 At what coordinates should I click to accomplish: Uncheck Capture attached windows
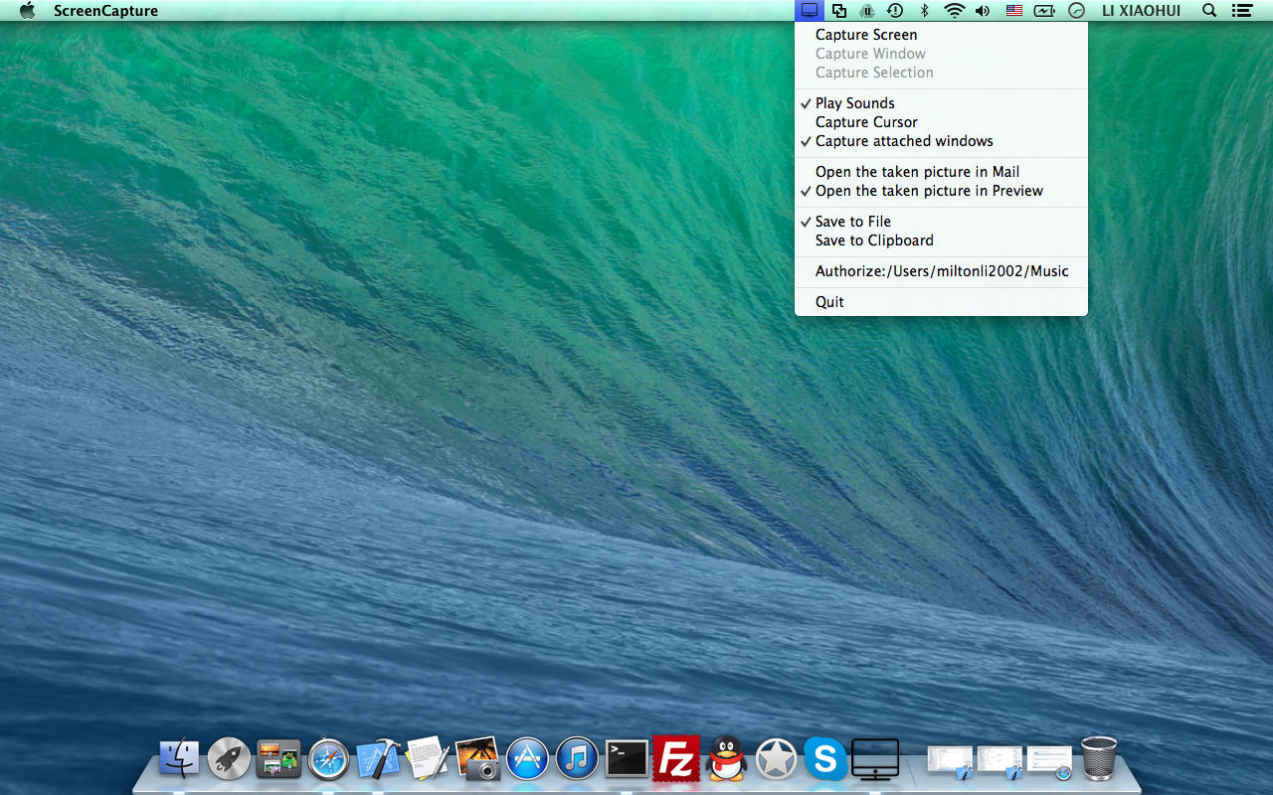coord(904,141)
